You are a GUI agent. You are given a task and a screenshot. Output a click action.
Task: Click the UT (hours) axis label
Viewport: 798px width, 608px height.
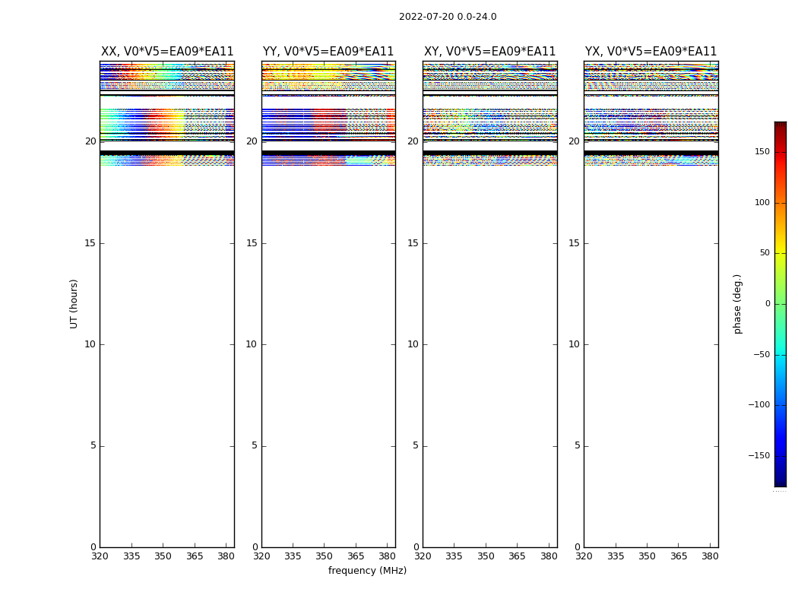tap(74, 304)
